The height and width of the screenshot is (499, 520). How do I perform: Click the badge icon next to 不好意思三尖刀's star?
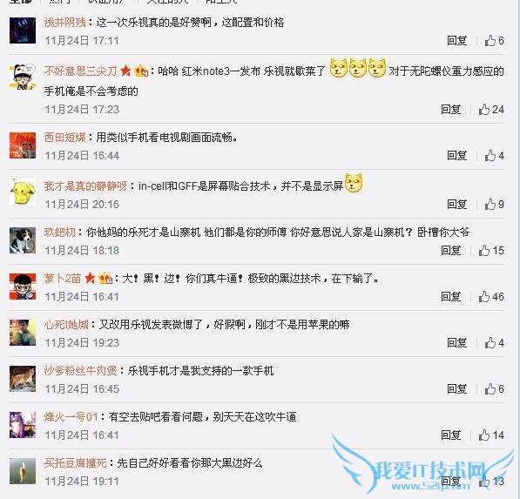[141, 71]
